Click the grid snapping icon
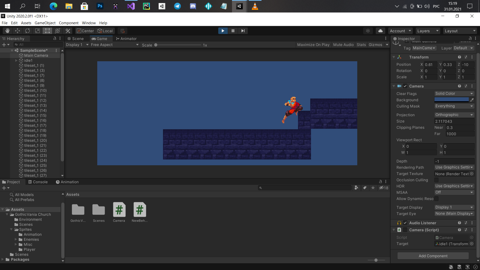This screenshot has height=270, width=480. click(122, 31)
